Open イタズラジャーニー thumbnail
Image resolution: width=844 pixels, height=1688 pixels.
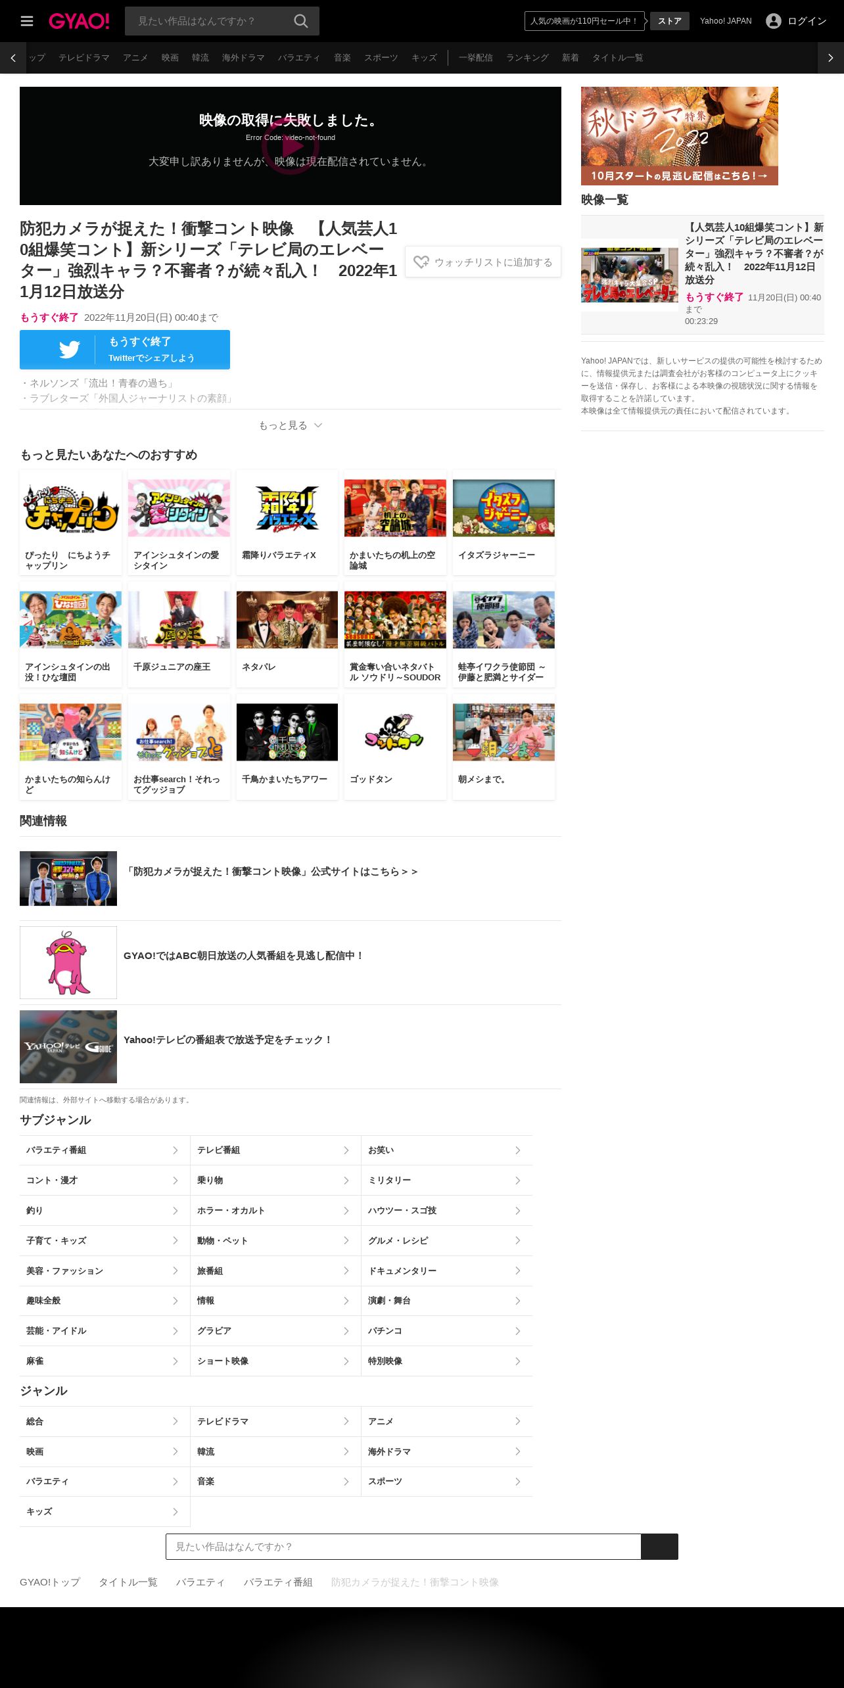pyautogui.click(x=504, y=508)
